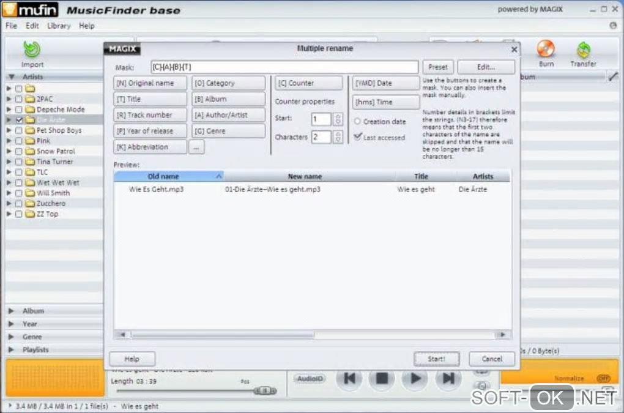Toggle the Normalize OFF switch
This screenshot has height=413, width=624.
(x=603, y=378)
